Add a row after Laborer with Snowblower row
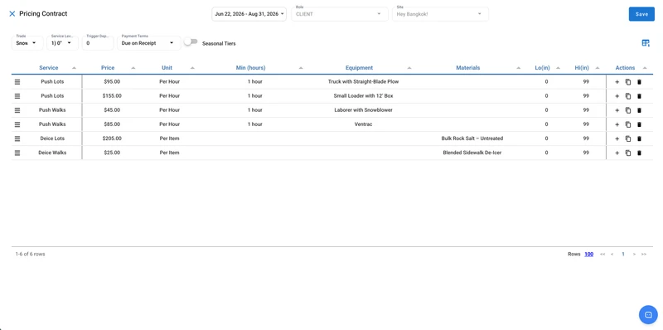This screenshot has height=330, width=663. 617,110
